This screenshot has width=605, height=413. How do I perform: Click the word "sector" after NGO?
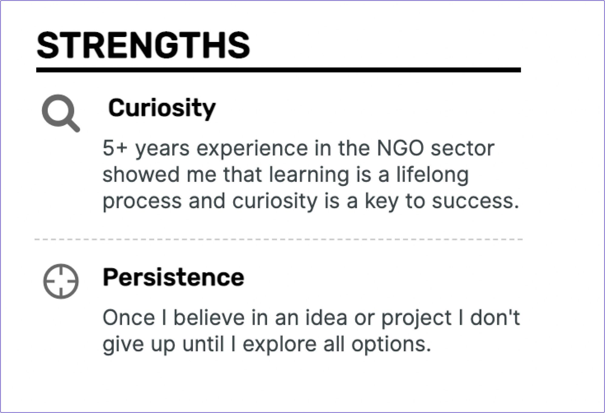(463, 149)
